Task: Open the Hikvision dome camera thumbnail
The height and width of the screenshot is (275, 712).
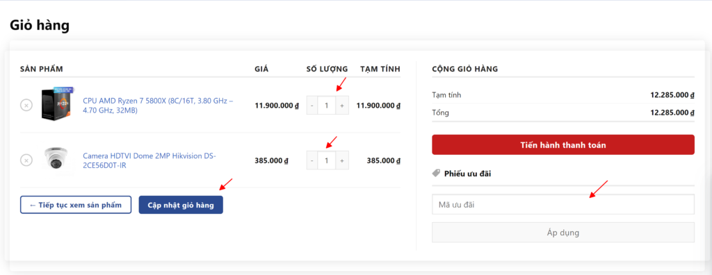Action: click(x=56, y=160)
